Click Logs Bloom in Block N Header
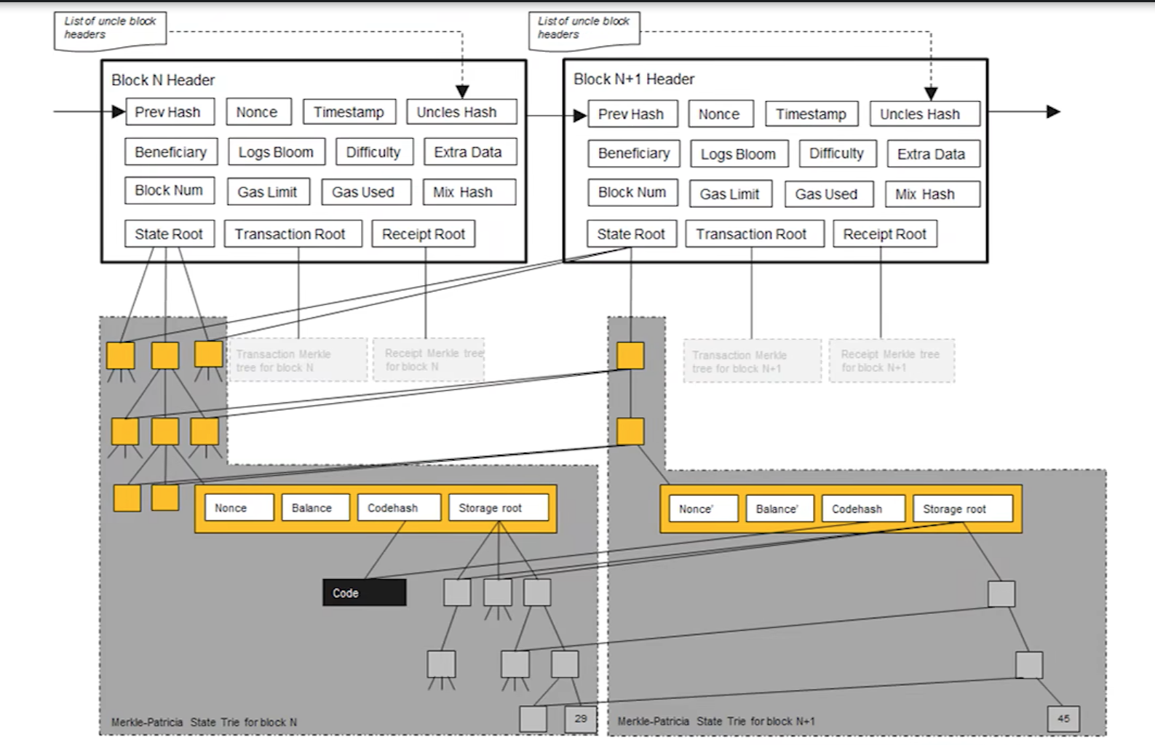The width and height of the screenshot is (1155, 745). (277, 152)
